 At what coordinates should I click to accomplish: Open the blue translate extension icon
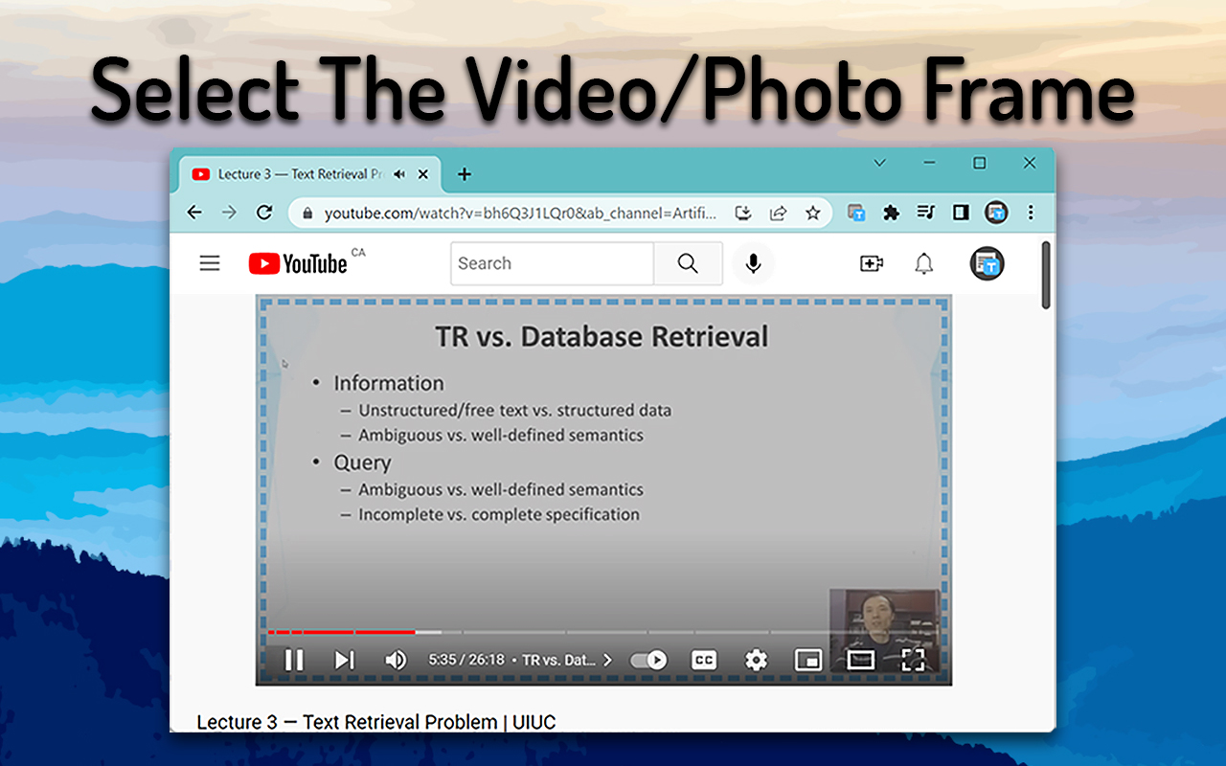[x=856, y=213]
